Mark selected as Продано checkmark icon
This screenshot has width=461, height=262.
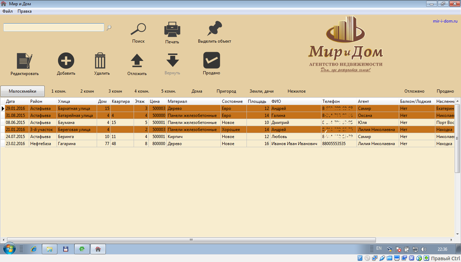click(212, 60)
